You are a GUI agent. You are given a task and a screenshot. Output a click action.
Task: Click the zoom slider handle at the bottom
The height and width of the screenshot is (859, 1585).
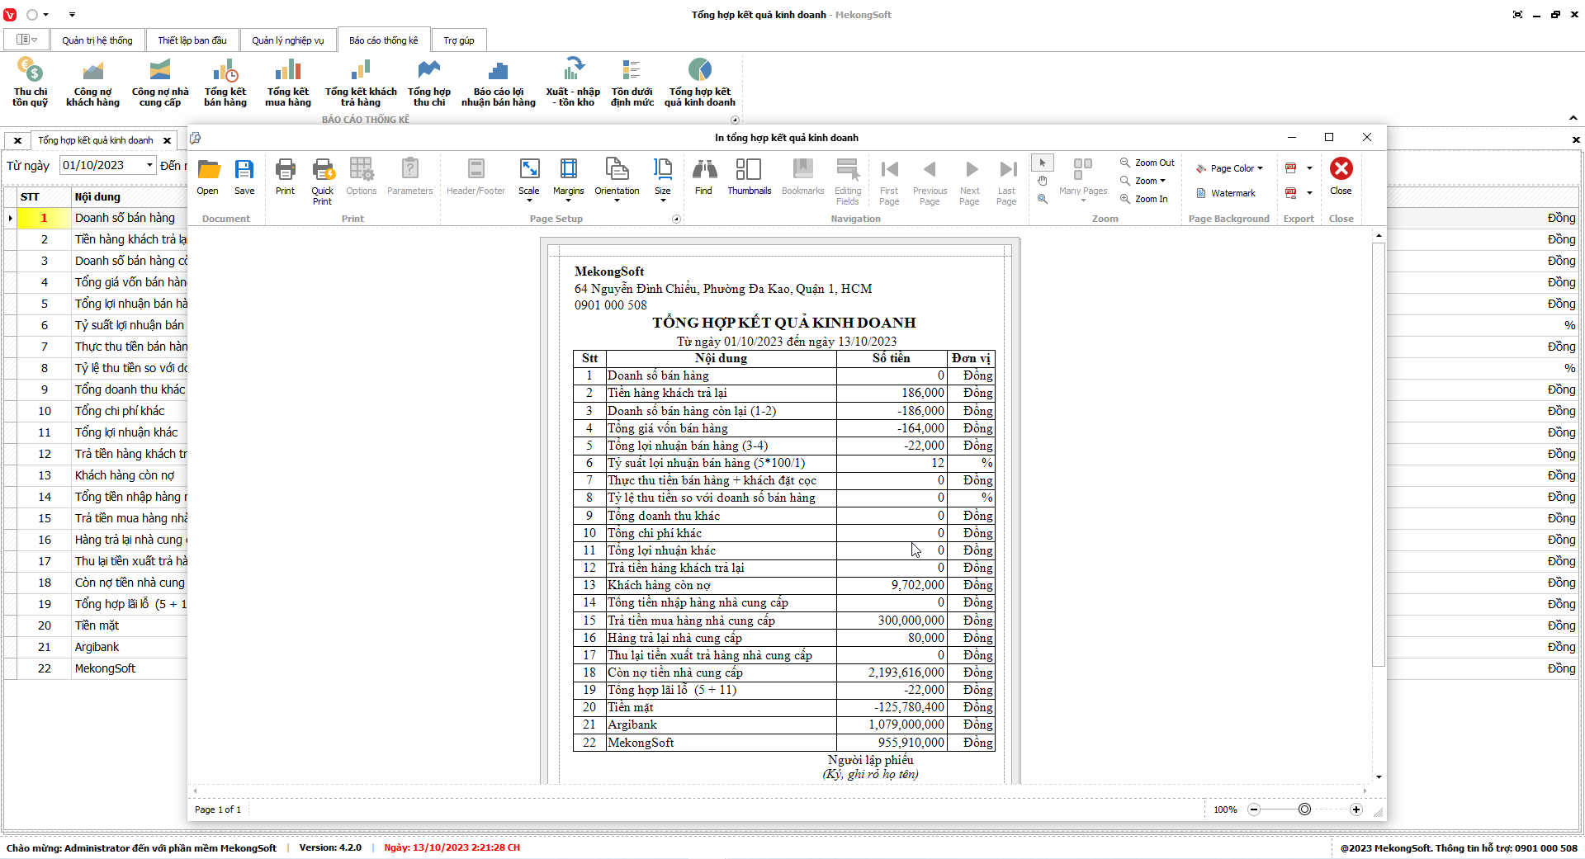tap(1304, 809)
